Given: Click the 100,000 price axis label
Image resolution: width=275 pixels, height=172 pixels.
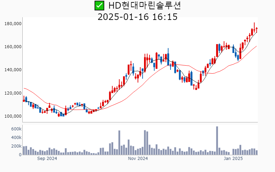Looking at the screenshot, I should tap(13, 116).
